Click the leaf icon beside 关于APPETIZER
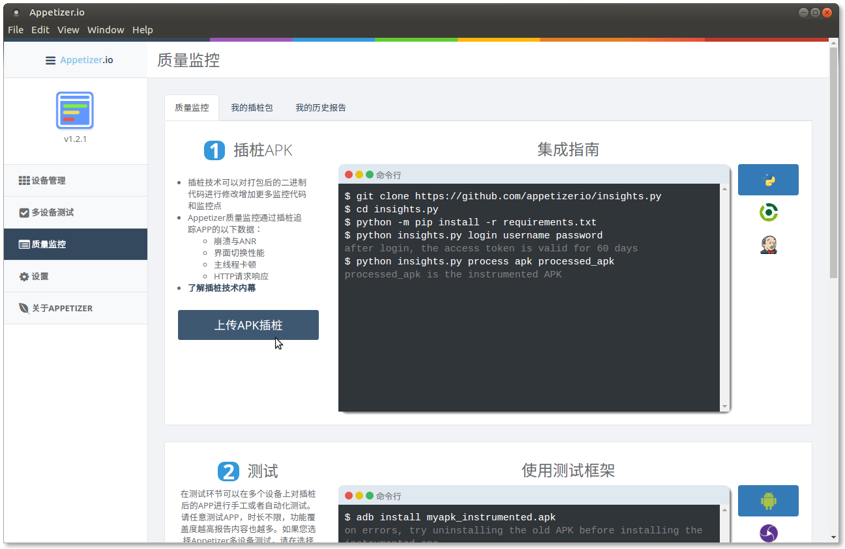Viewport: 845px width, 549px height. pos(24,308)
